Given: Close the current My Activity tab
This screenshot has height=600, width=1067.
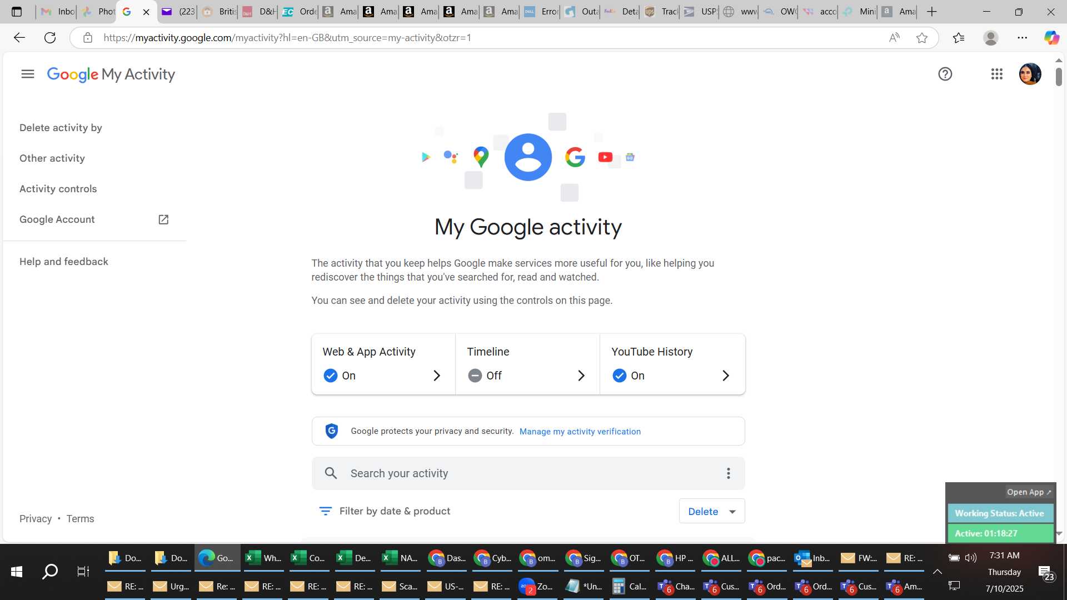Looking at the screenshot, I should (x=146, y=12).
